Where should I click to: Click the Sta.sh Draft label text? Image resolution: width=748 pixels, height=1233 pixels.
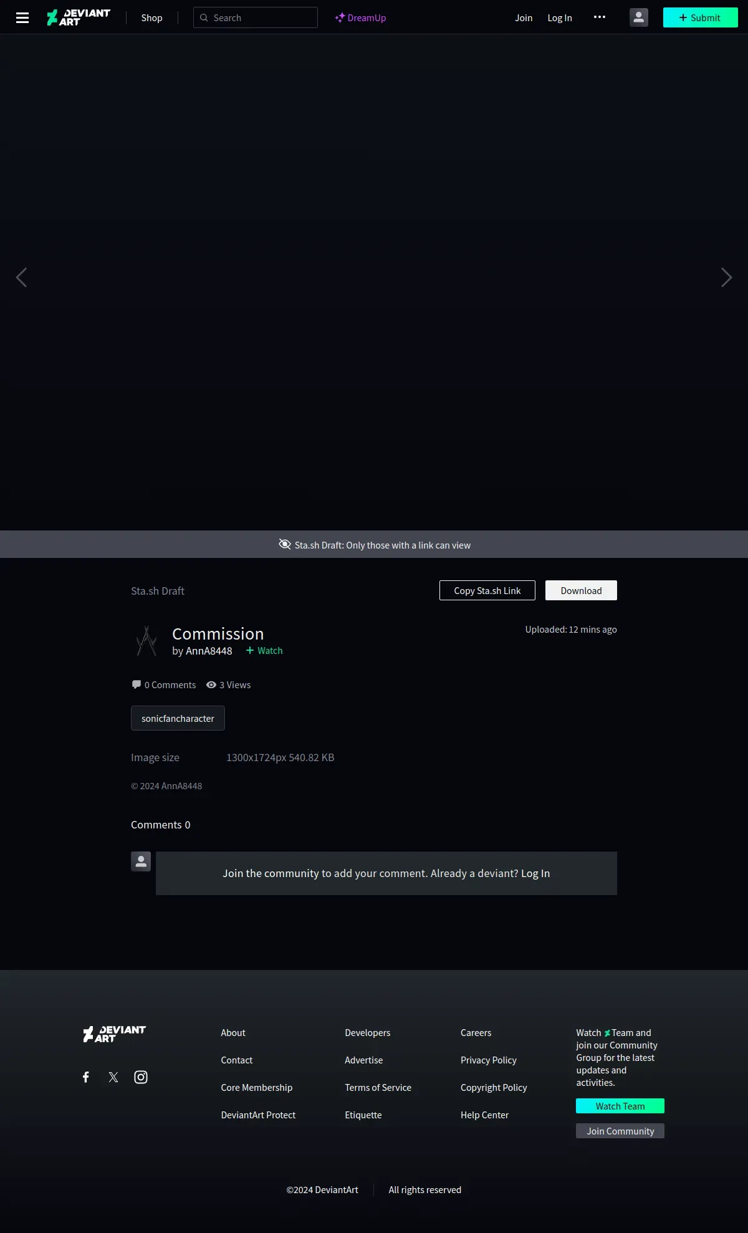pos(158,591)
